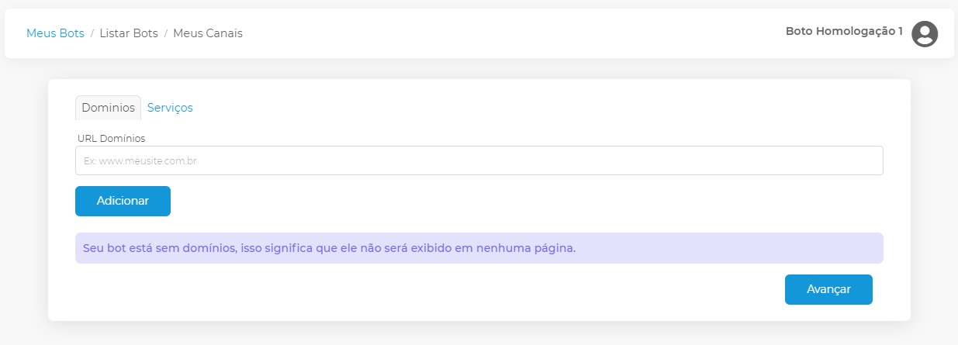Click the Avançar button

point(828,289)
